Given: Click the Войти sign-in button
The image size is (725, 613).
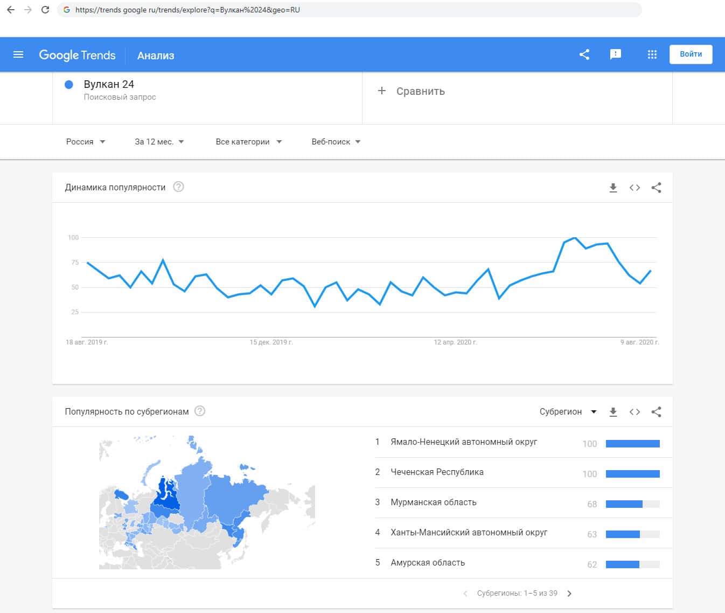Looking at the screenshot, I should click(691, 54).
